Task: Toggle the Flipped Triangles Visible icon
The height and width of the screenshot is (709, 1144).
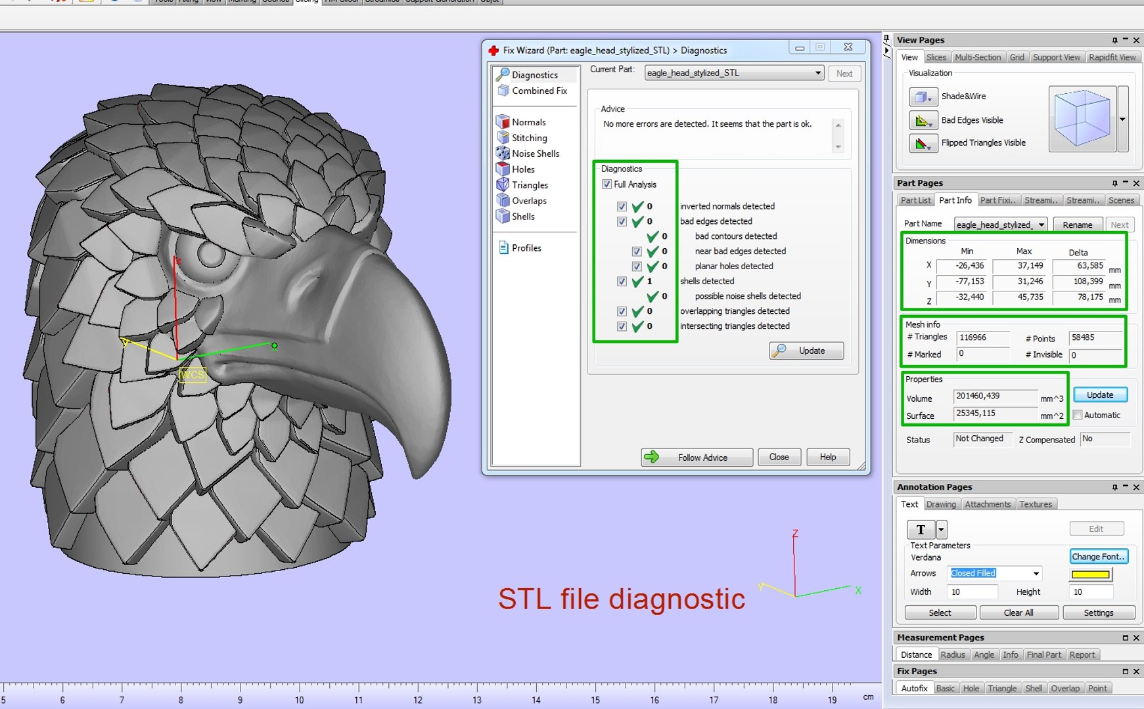Action: click(x=923, y=143)
